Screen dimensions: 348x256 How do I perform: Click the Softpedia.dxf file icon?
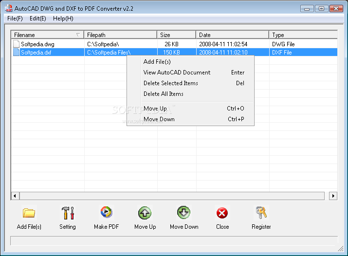point(16,53)
